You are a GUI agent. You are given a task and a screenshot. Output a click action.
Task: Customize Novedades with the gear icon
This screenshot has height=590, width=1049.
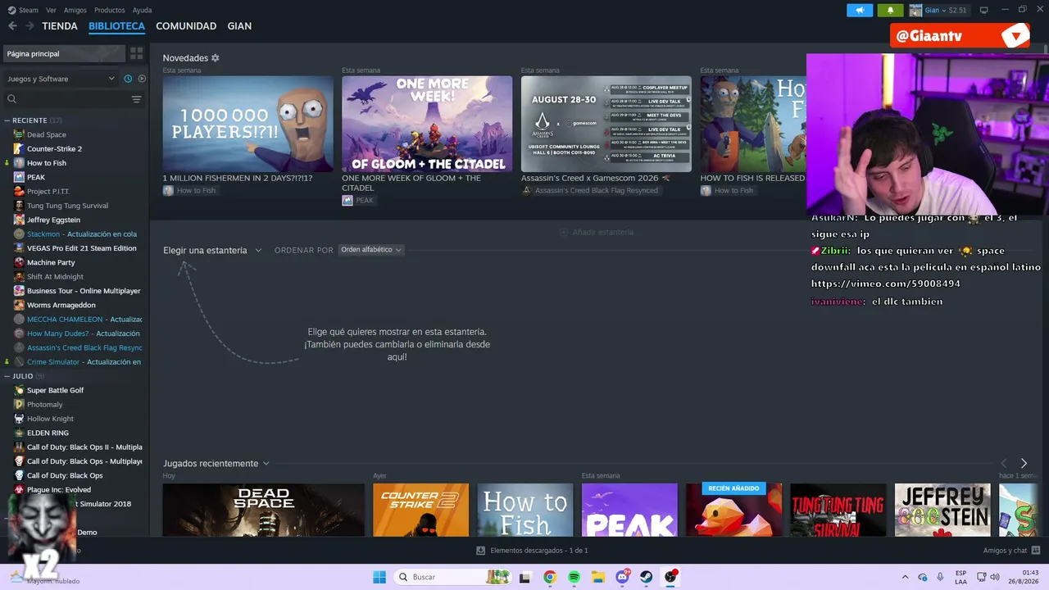[216, 58]
